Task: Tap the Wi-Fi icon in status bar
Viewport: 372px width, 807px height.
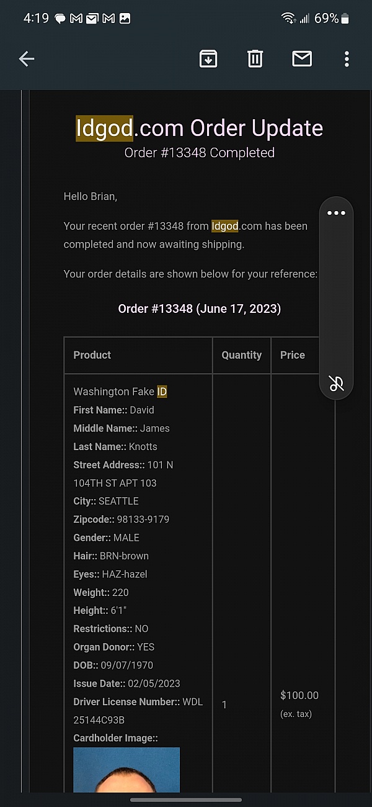Action: (288, 19)
